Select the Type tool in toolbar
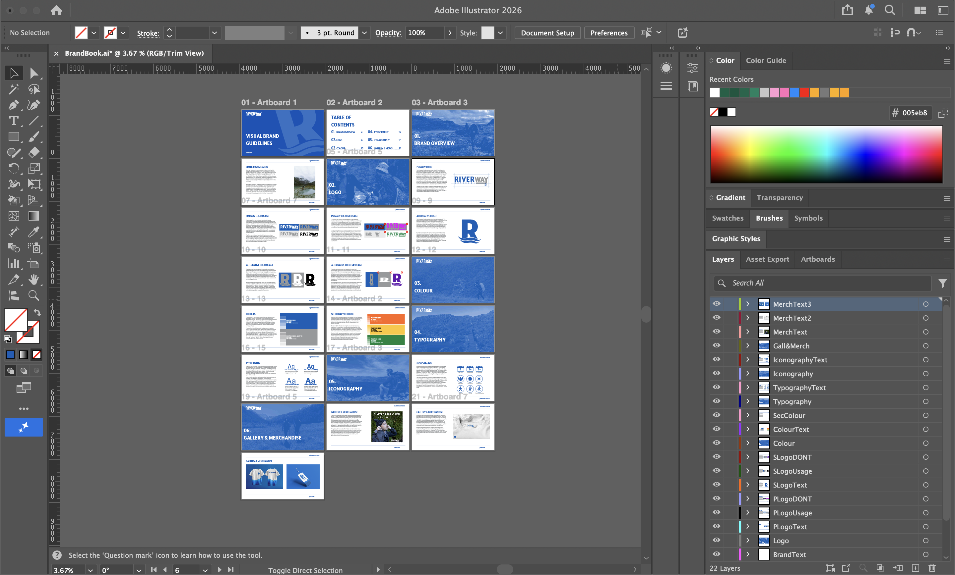 pos(14,121)
